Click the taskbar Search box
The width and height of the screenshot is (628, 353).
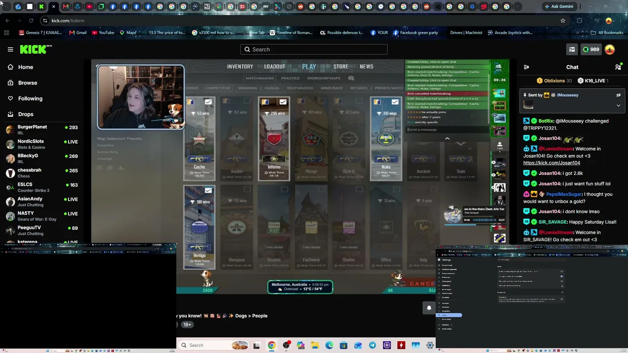pos(212,345)
